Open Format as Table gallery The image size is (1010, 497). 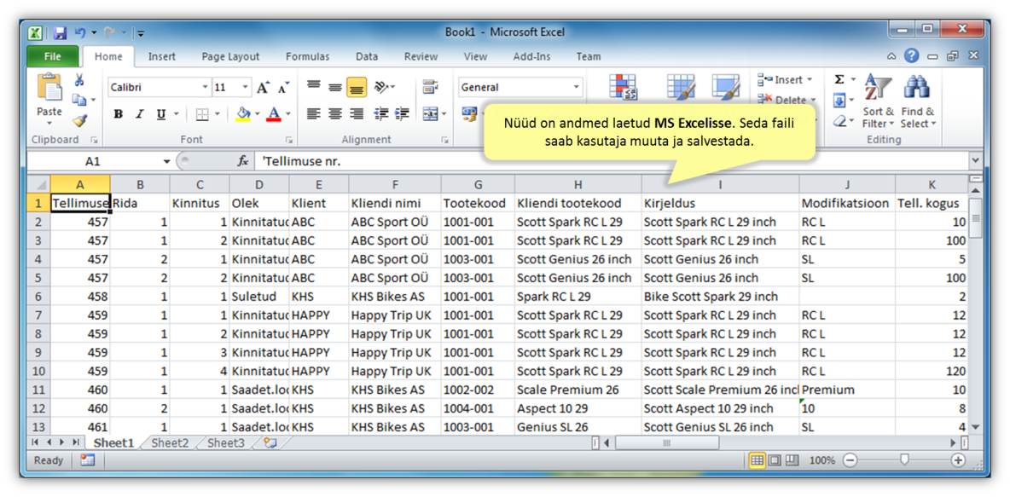(x=680, y=87)
